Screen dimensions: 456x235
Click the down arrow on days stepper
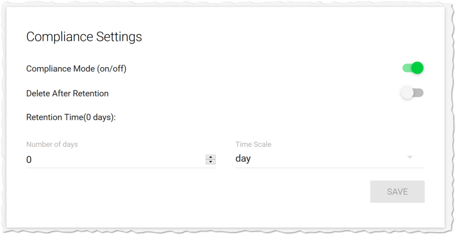pos(211,162)
